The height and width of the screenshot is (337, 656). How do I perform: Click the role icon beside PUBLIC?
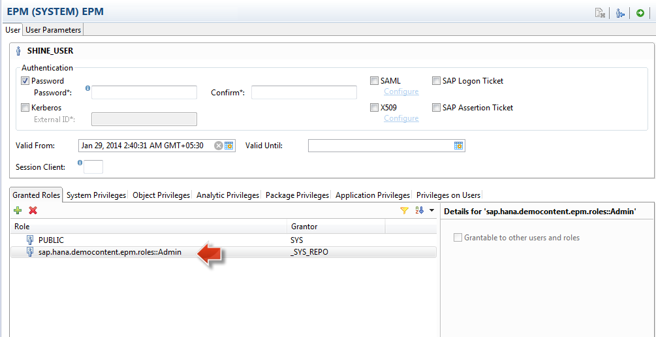coord(30,240)
